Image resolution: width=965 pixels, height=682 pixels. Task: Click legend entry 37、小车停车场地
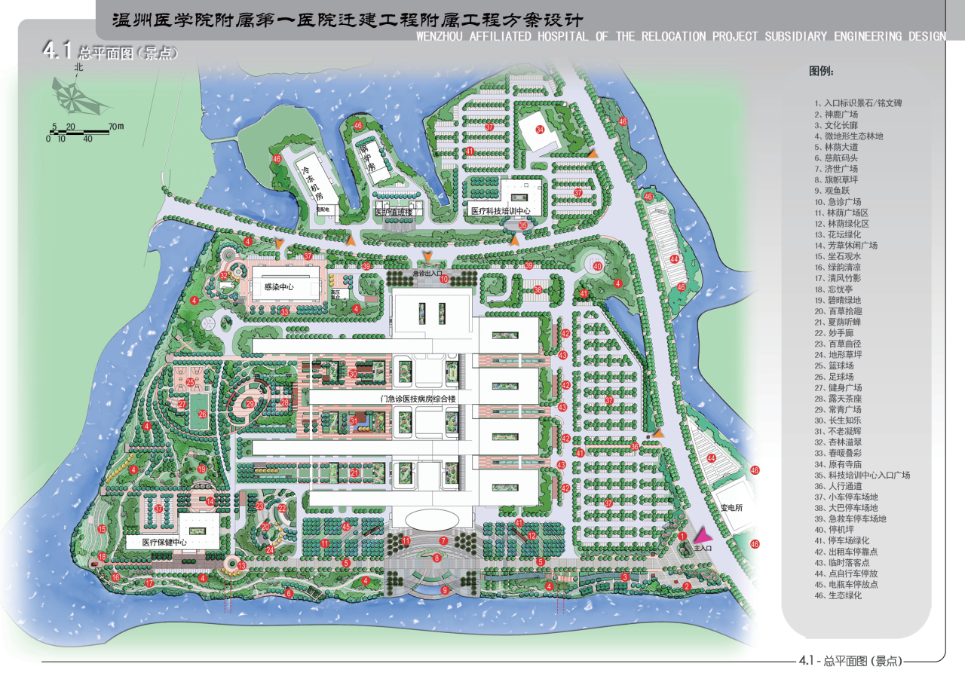846,497
